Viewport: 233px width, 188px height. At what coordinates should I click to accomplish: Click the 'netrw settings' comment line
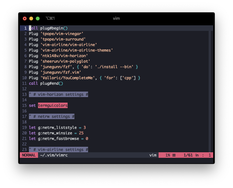(52, 117)
